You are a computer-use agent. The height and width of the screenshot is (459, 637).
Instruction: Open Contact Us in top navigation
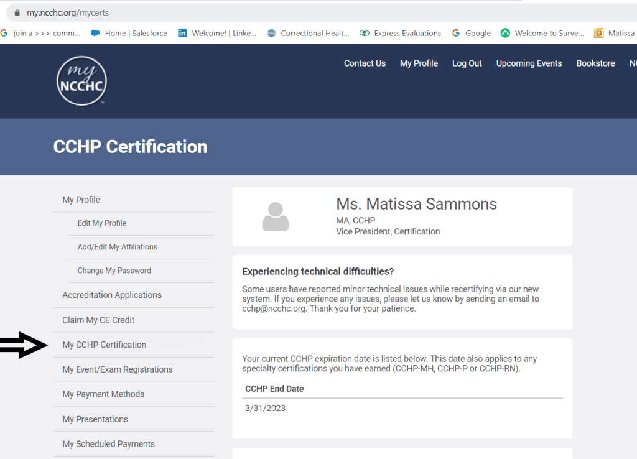(x=365, y=63)
